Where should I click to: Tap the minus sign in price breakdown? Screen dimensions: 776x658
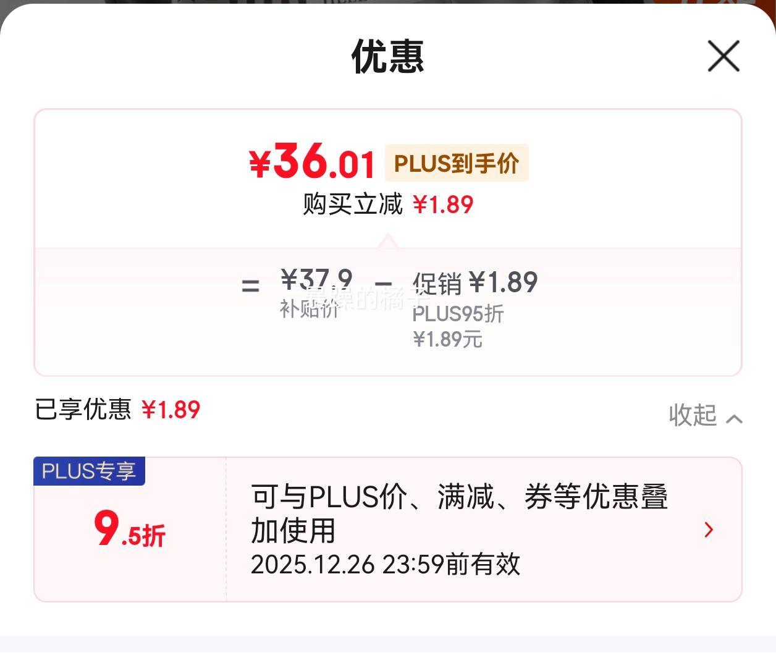coord(383,284)
